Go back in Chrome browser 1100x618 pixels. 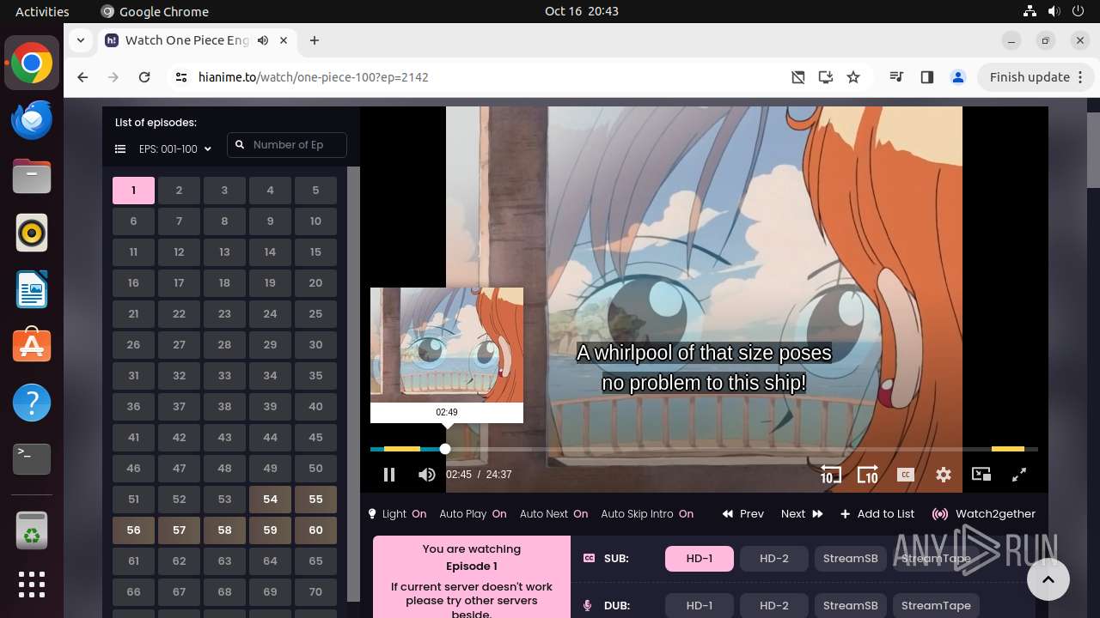click(x=82, y=77)
